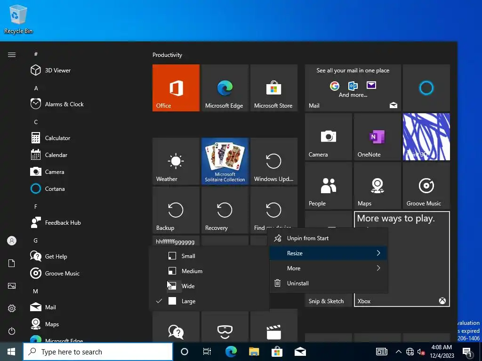482x361 pixels.
Task: Choose Uninstall from context menu
Action: (x=328, y=283)
